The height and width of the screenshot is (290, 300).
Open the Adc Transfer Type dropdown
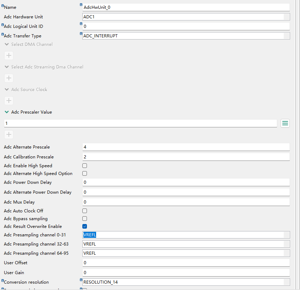tap(186, 36)
